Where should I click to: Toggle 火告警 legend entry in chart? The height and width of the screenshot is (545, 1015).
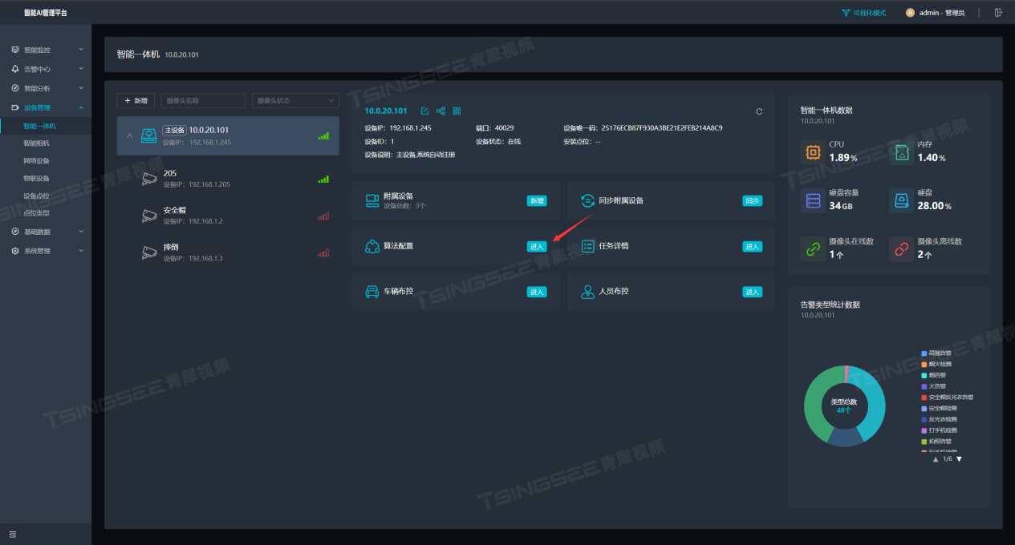tap(934, 386)
